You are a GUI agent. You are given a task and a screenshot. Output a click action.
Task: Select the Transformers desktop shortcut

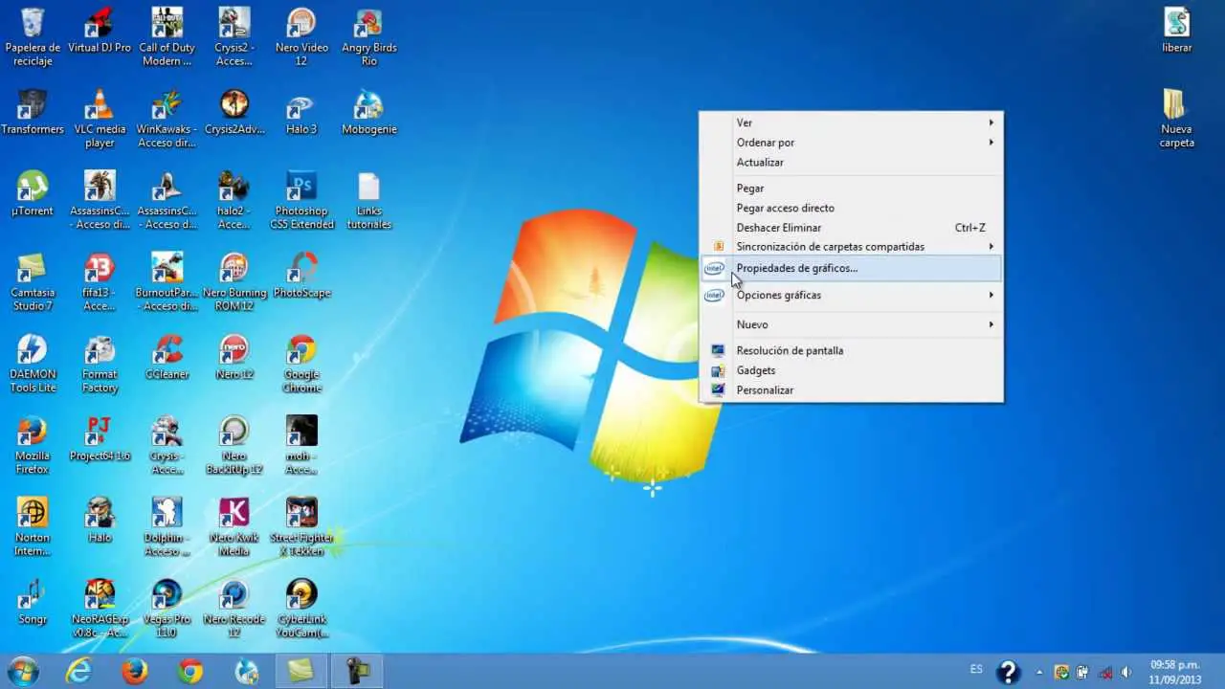(33, 112)
